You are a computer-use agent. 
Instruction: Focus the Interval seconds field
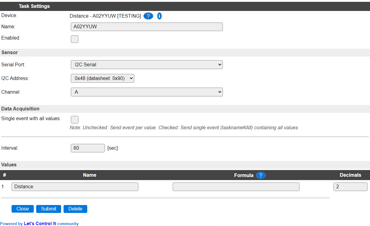point(88,148)
